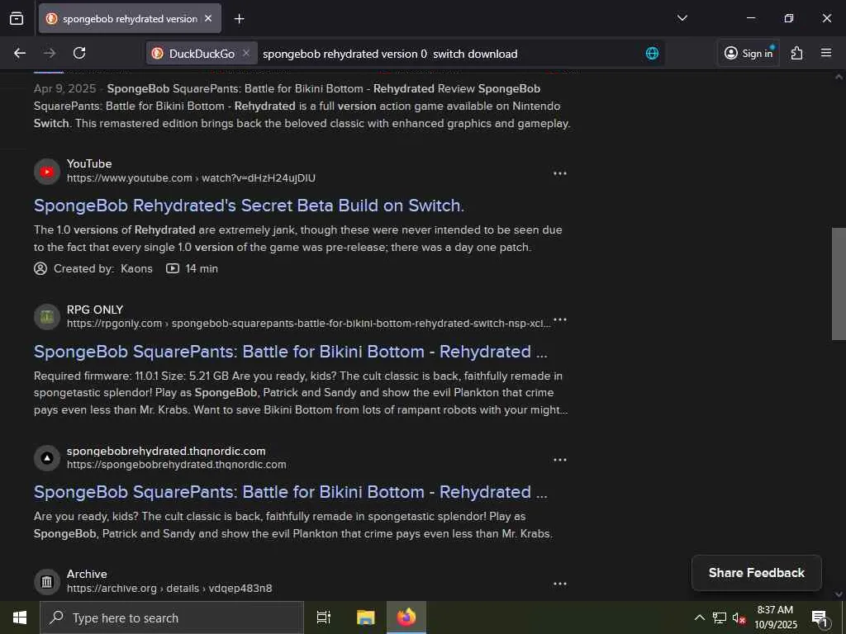This screenshot has width=846, height=634.
Task: Open Archive result's three-dot menu
Action: coord(560,584)
